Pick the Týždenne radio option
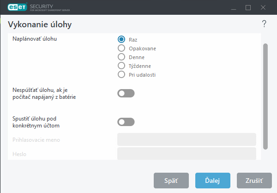 pyautogui.click(x=122, y=66)
